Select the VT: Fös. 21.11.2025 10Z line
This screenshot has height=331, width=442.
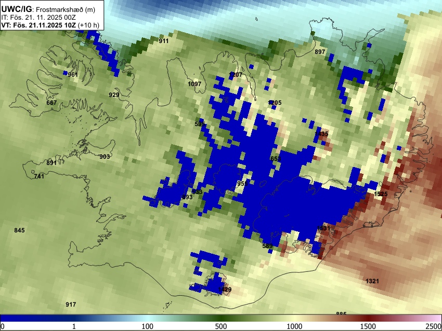point(50,25)
